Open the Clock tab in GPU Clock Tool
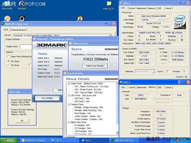Screen dimensions: 191x143 6,29
